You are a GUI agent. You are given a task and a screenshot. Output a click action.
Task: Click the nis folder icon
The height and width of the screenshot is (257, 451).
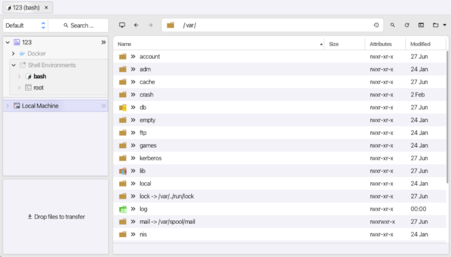[x=123, y=234]
